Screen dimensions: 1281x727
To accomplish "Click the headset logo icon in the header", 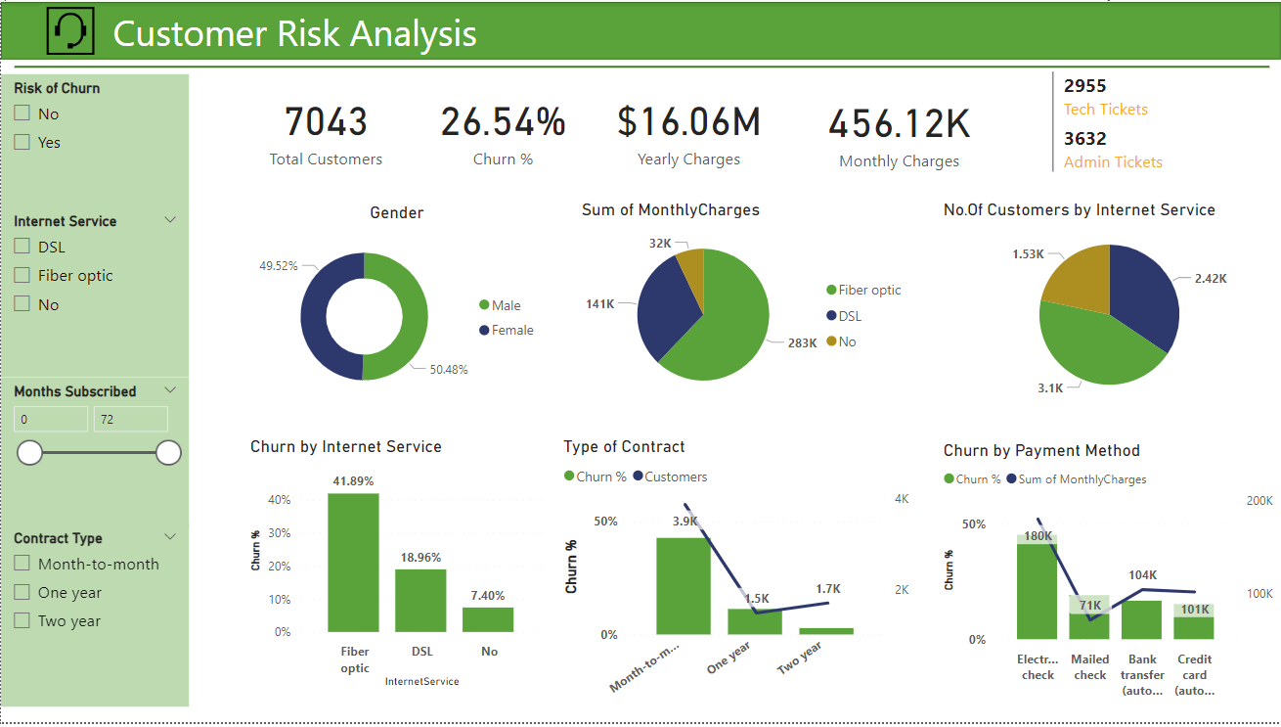I will (68, 30).
